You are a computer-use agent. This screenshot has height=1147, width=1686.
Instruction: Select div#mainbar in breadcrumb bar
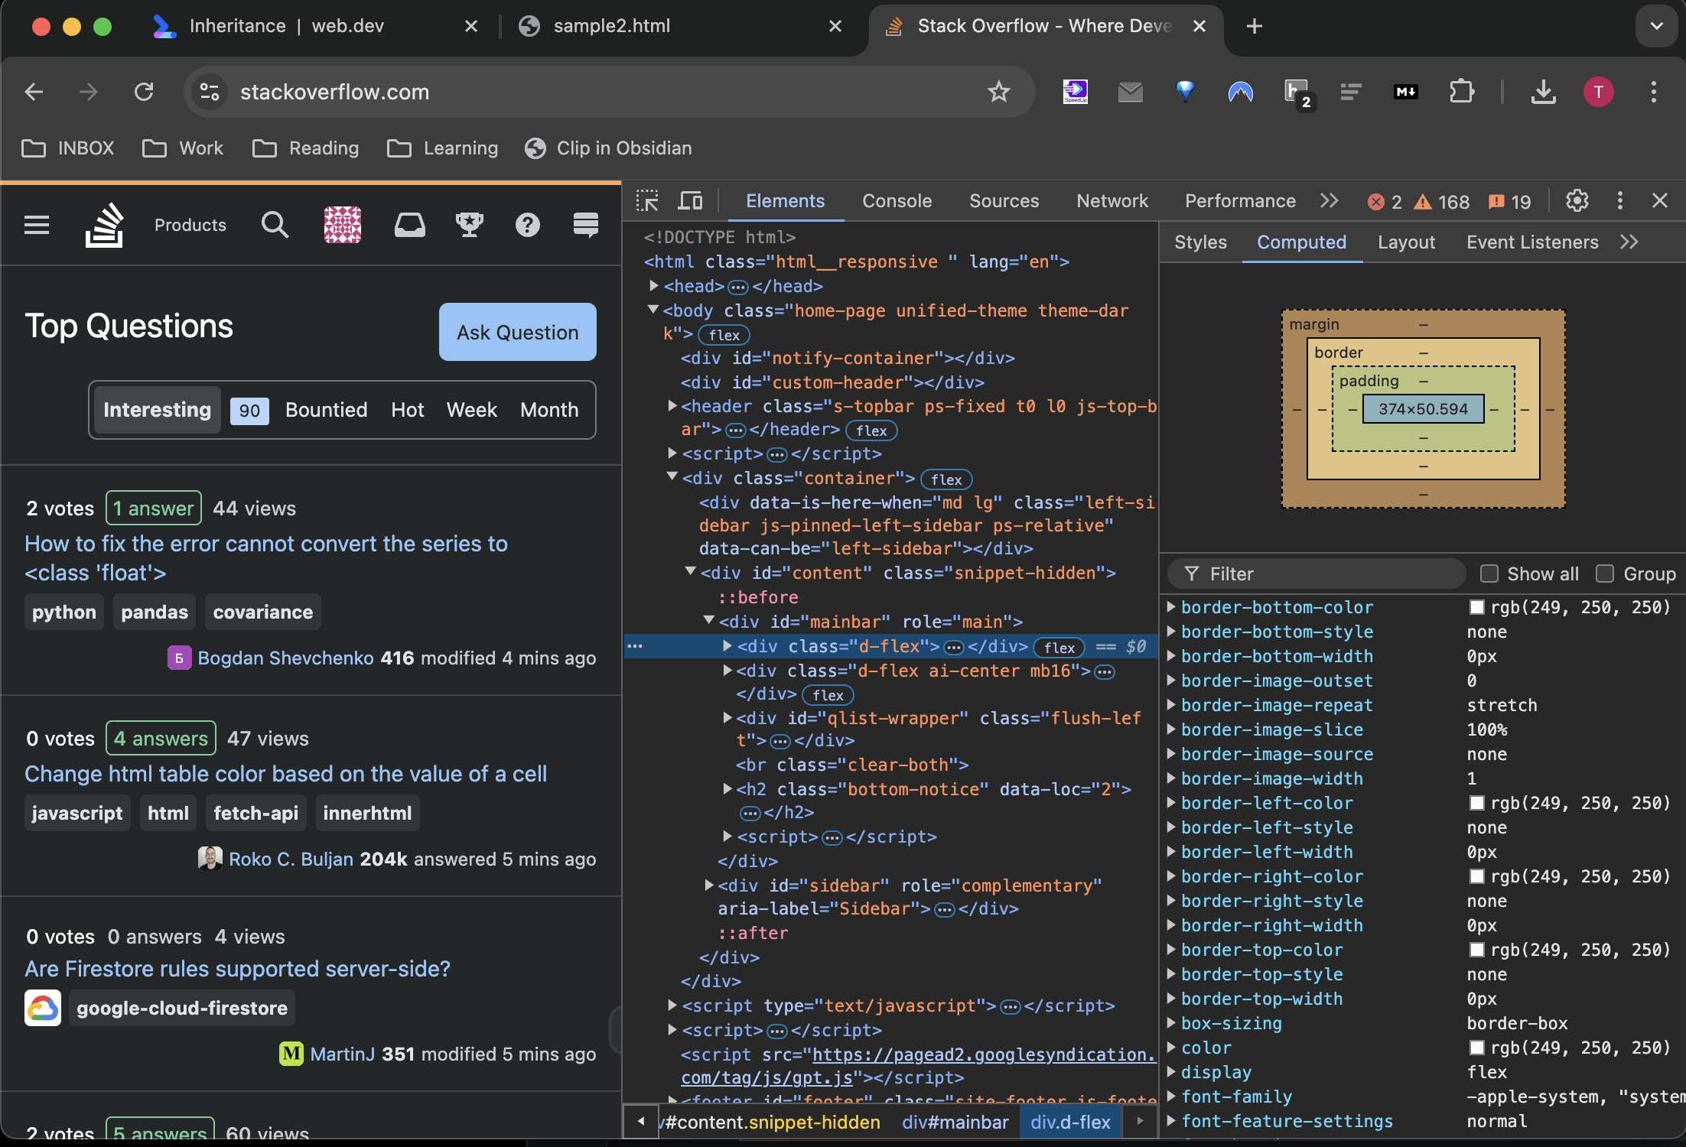(955, 1122)
